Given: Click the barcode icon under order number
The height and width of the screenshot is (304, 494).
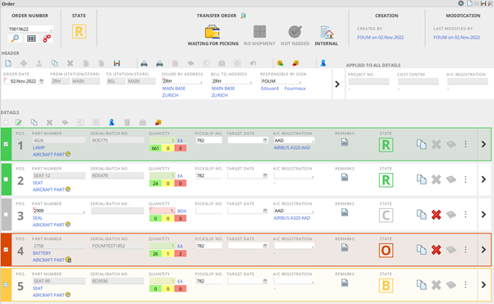Looking at the screenshot, I should [x=31, y=39].
